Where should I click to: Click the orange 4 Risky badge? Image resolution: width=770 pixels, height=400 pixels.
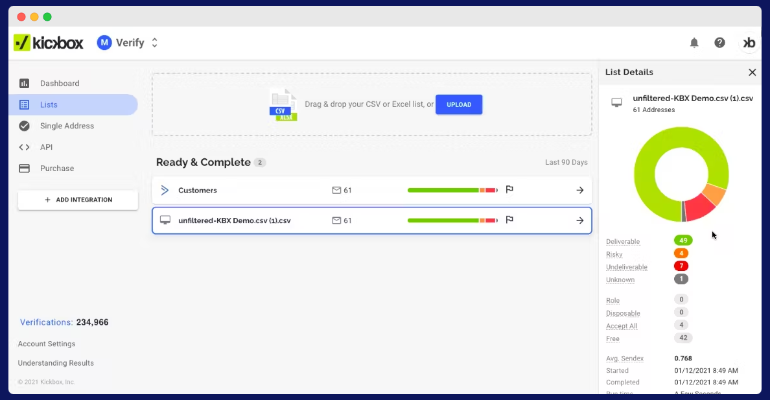681,253
